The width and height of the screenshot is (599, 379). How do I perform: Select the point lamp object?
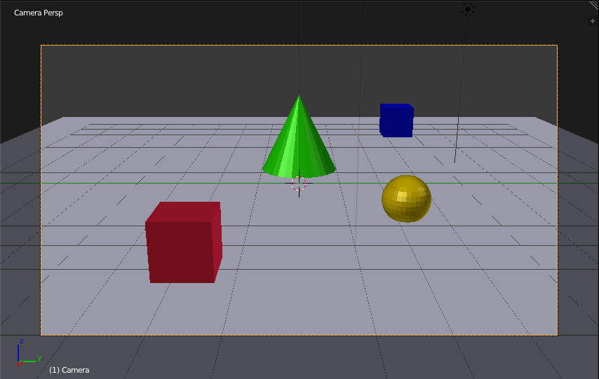coord(467,9)
